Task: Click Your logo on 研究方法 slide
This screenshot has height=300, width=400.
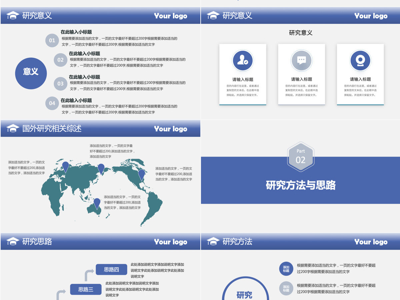Action: pyautogui.click(x=371, y=242)
